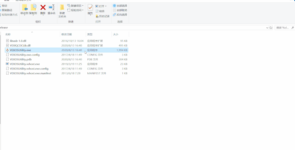Click the 495 KB size cell
Image resolution: width=295 pixels, height=150 pixels.
123,45
